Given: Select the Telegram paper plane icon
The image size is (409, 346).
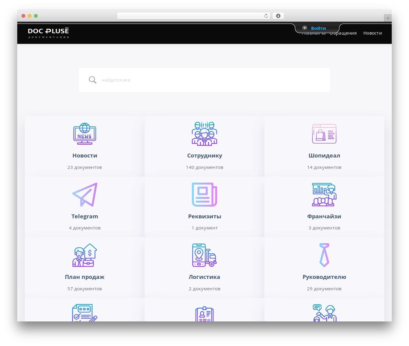Looking at the screenshot, I should coord(85,194).
